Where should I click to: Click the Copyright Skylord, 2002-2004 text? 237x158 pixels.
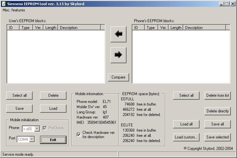pos(208,149)
